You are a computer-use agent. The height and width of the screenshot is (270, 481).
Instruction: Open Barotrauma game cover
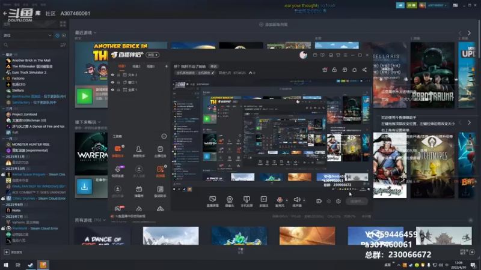click(x=432, y=74)
